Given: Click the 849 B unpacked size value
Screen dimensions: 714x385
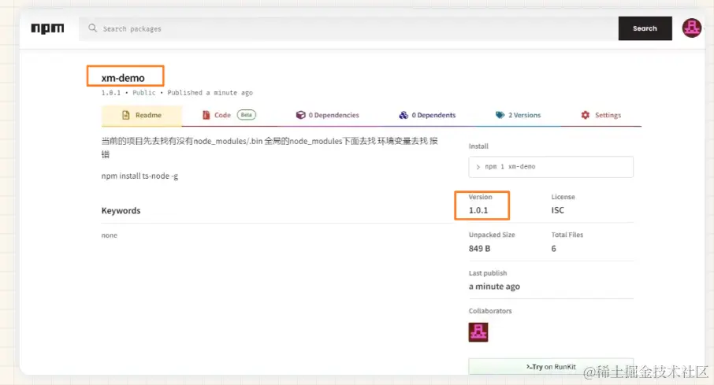Looking at the screenshot, I should [x=479, y=249].
